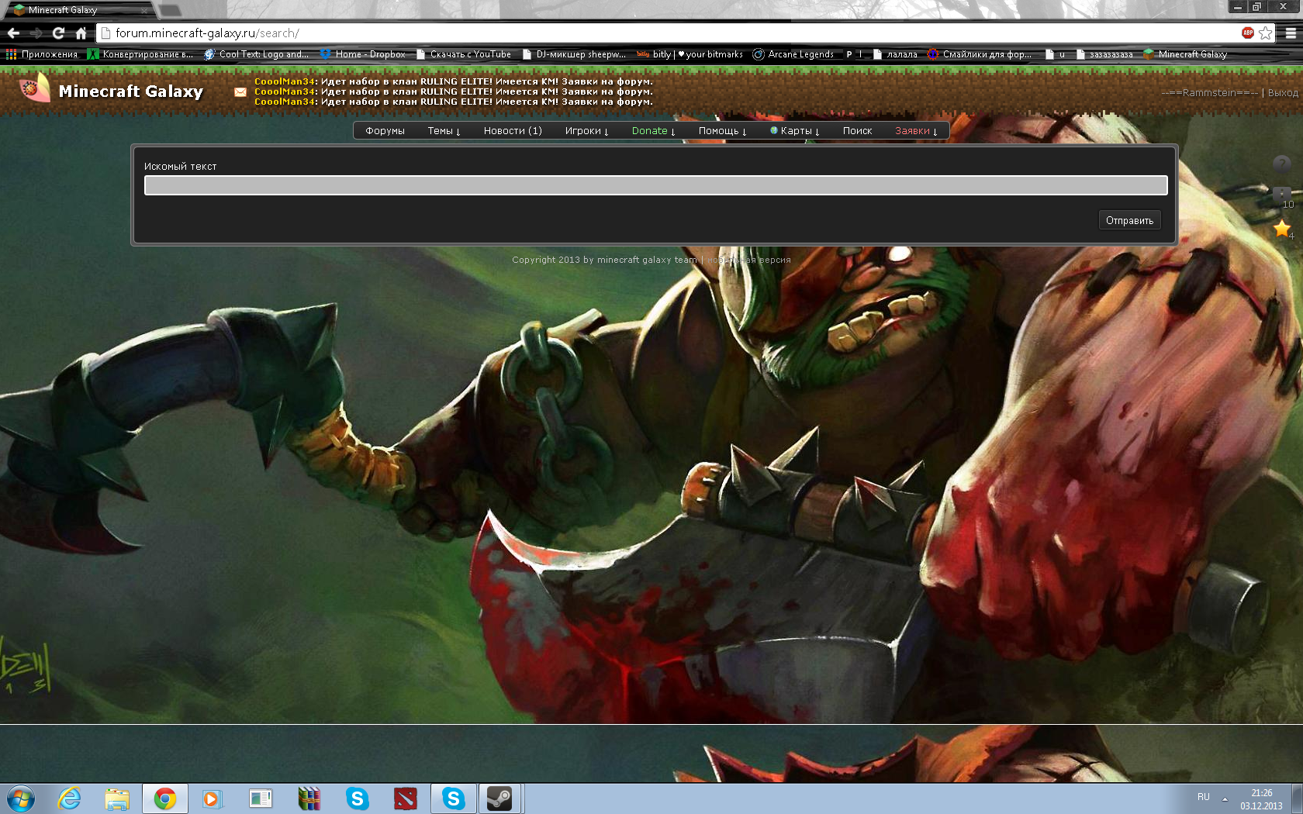Open the --==Rammstein==-- profile link
Screen dimensions: 1303x814
coord(1210,92)
